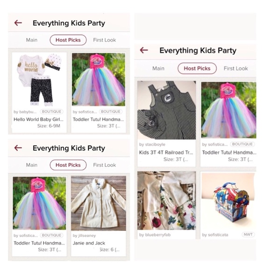Open Hello World baby outfit photo
Viewport: 271px width, 271px height.
pyautogui.click(x=39, y=80)
